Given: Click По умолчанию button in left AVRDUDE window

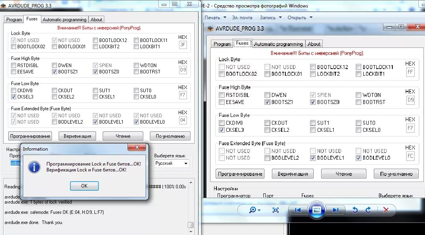Looking at the screenshot, I should click(x=170, y=136).
